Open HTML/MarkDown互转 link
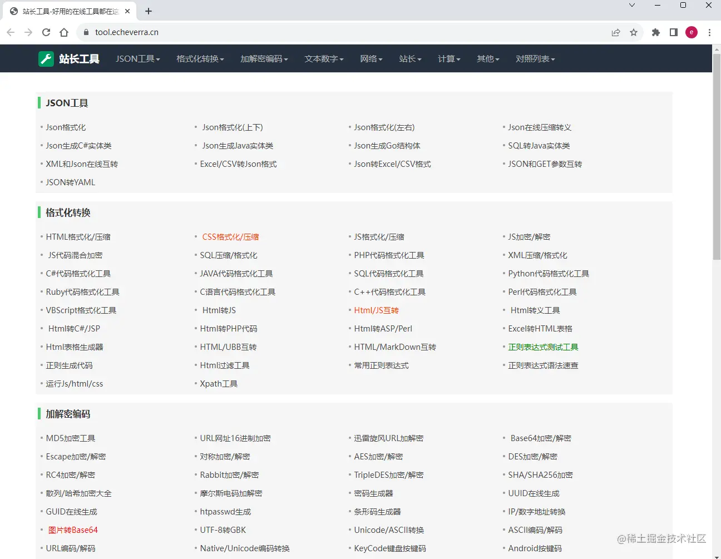721x559 pixels. click(395, 347)
